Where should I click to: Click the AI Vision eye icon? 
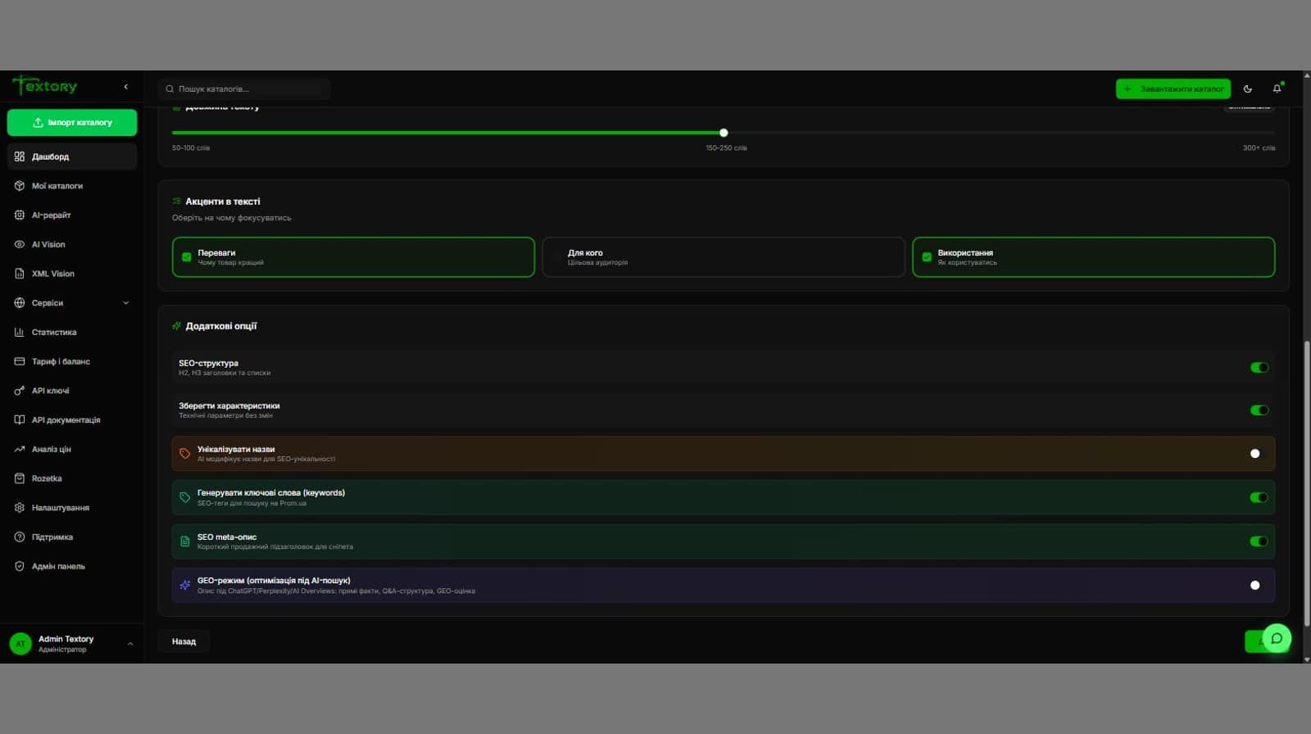pos(20,244)
